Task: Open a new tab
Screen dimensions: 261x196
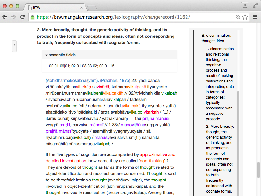Action: [92, 8]
